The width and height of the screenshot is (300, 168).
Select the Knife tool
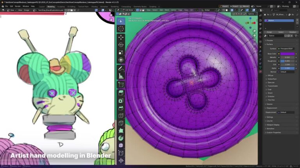(121, 123)
